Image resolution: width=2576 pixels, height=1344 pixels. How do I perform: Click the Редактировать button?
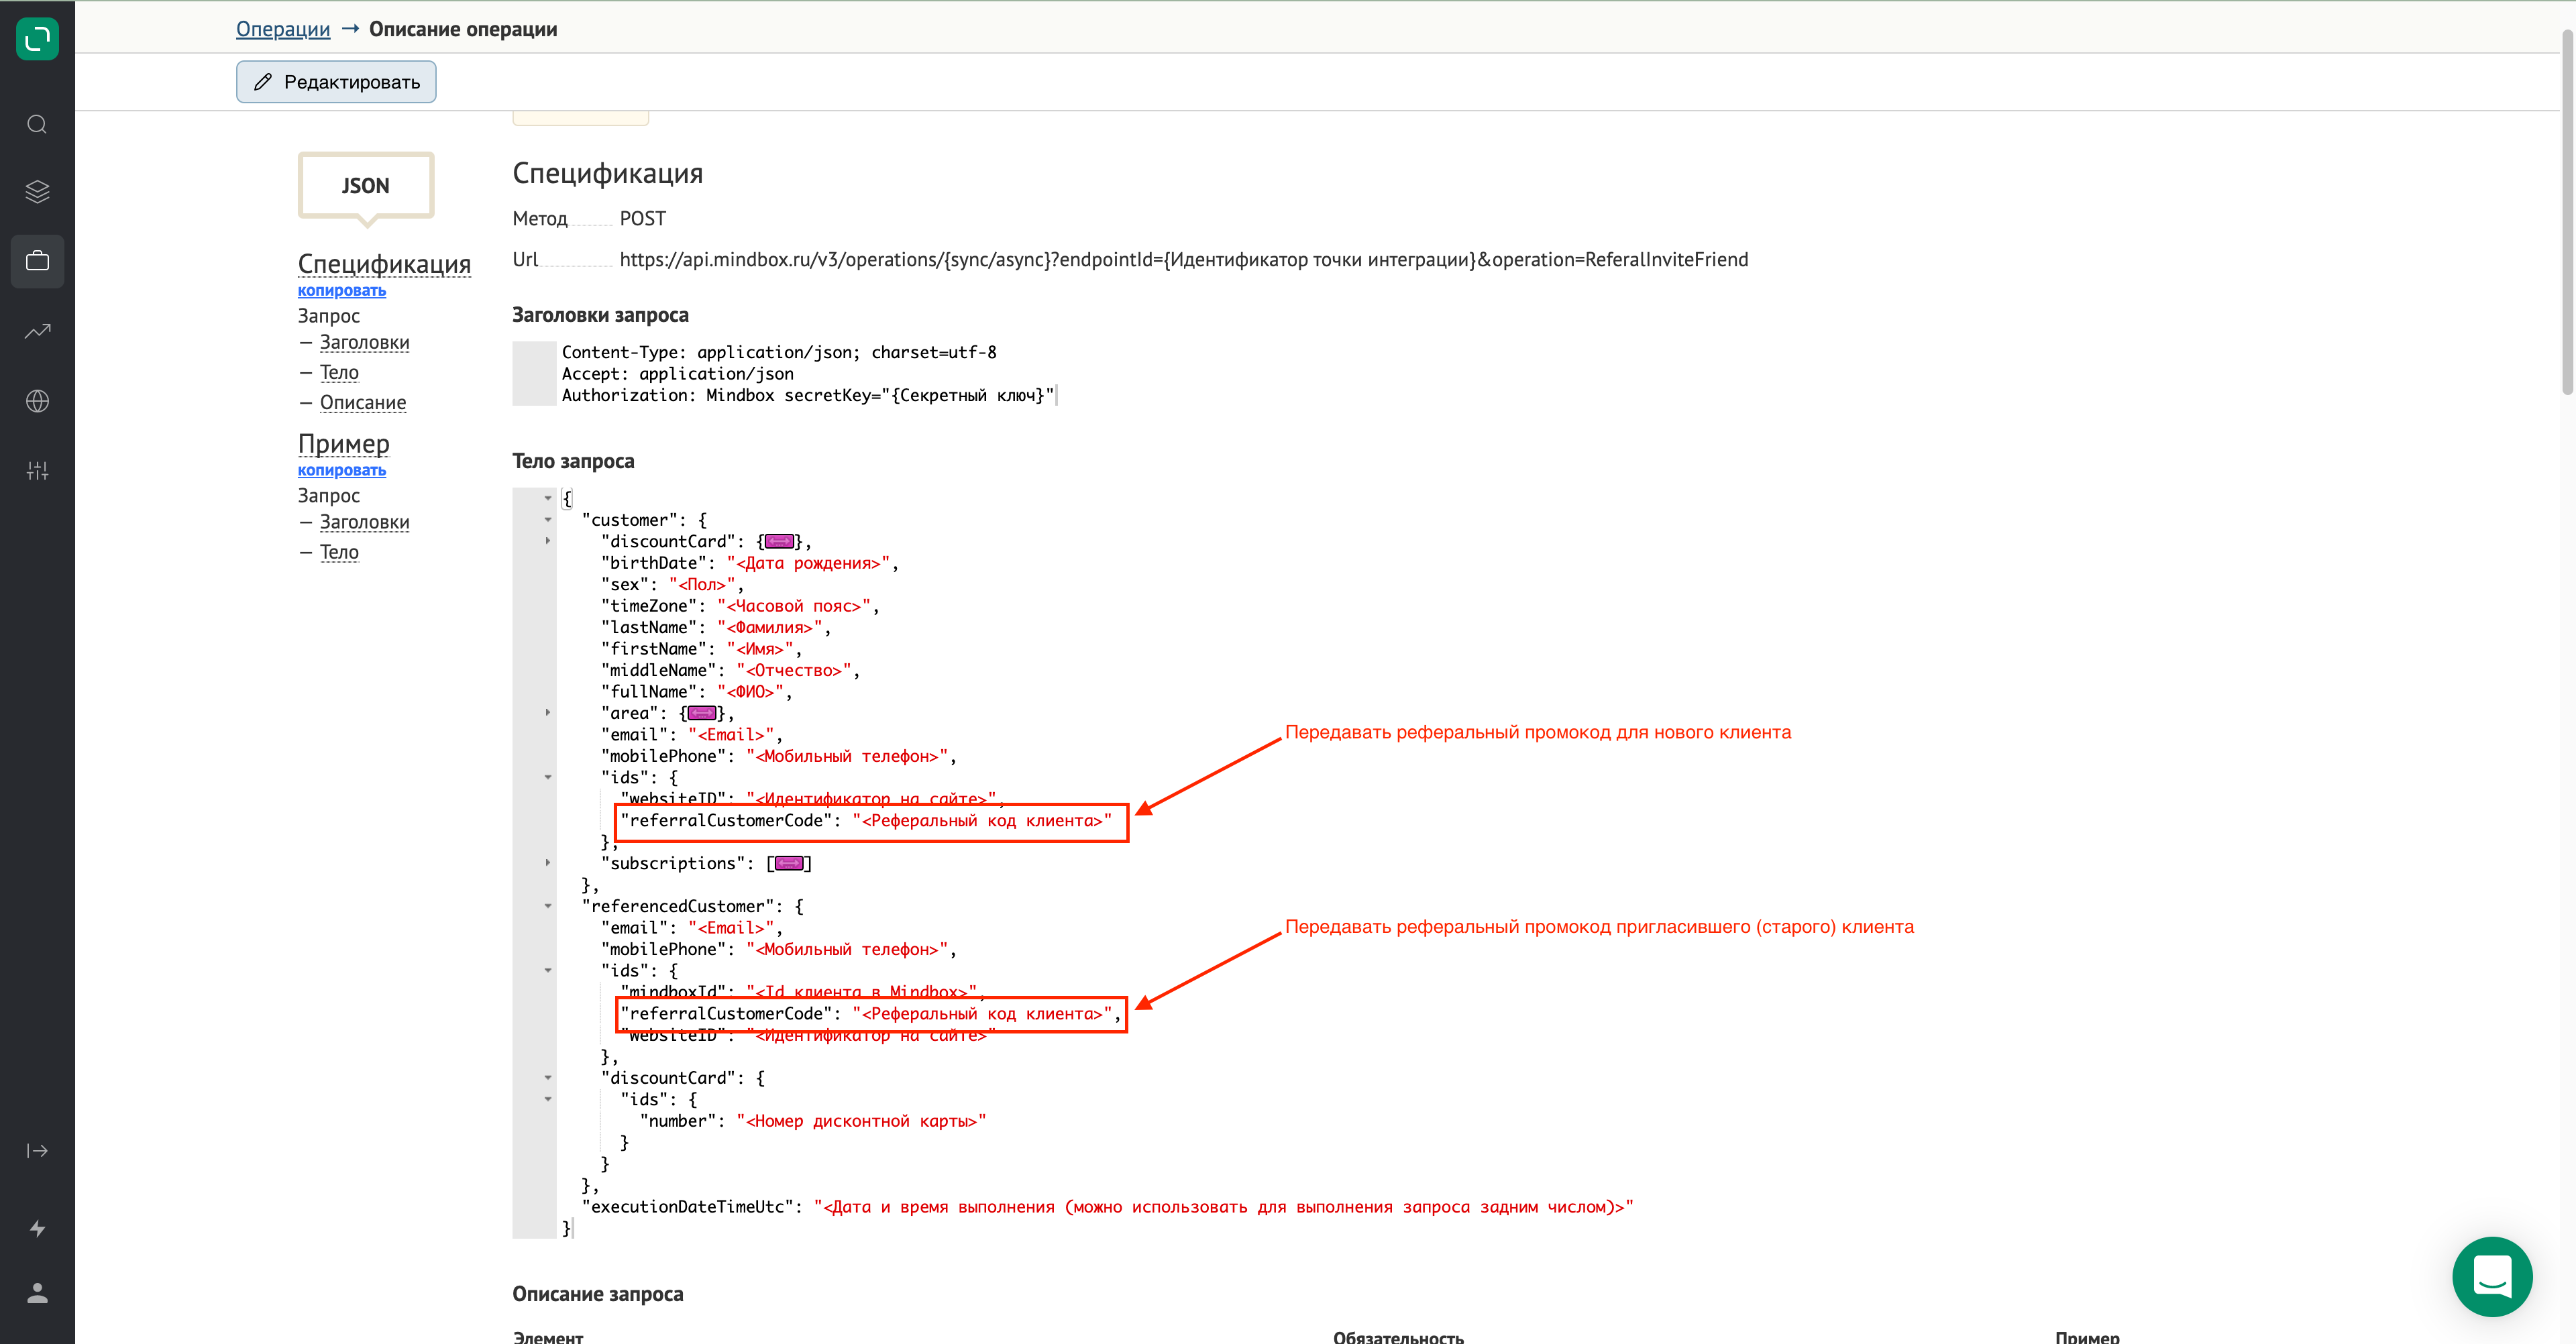pos(336,82)
